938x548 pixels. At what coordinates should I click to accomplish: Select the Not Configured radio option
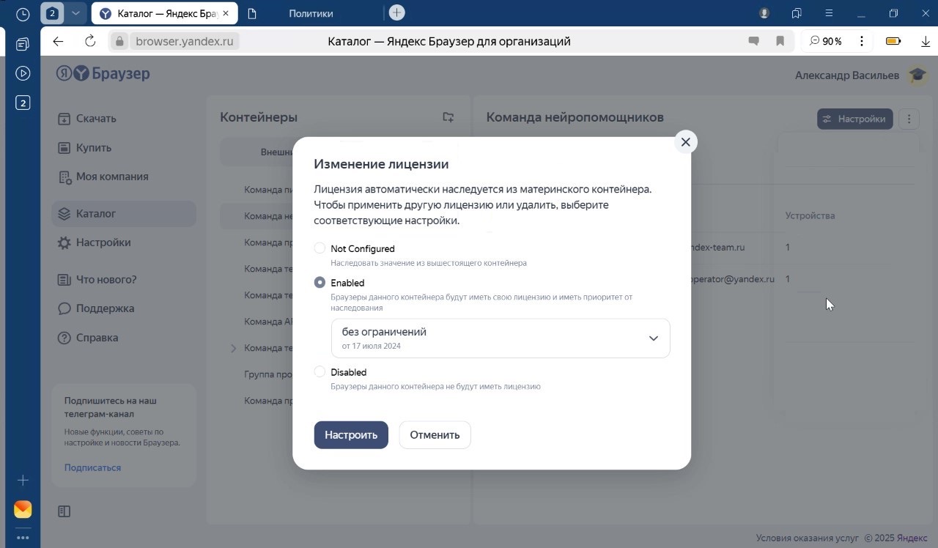320,248
